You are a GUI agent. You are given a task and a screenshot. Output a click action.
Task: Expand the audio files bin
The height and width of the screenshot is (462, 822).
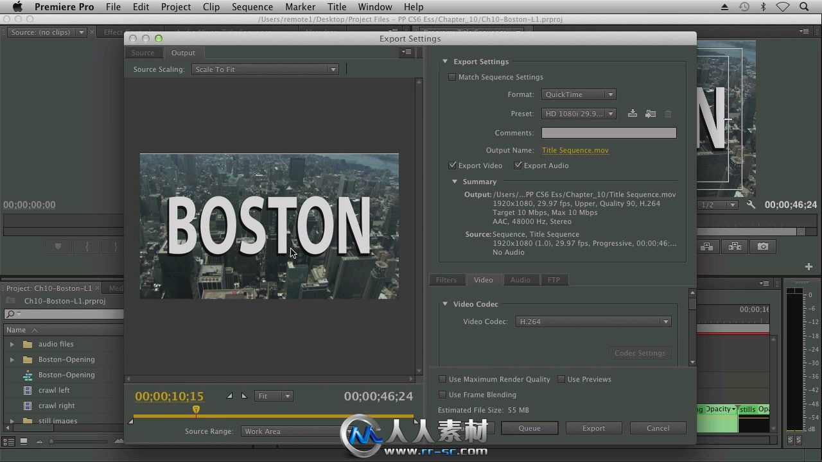[11, 344]
